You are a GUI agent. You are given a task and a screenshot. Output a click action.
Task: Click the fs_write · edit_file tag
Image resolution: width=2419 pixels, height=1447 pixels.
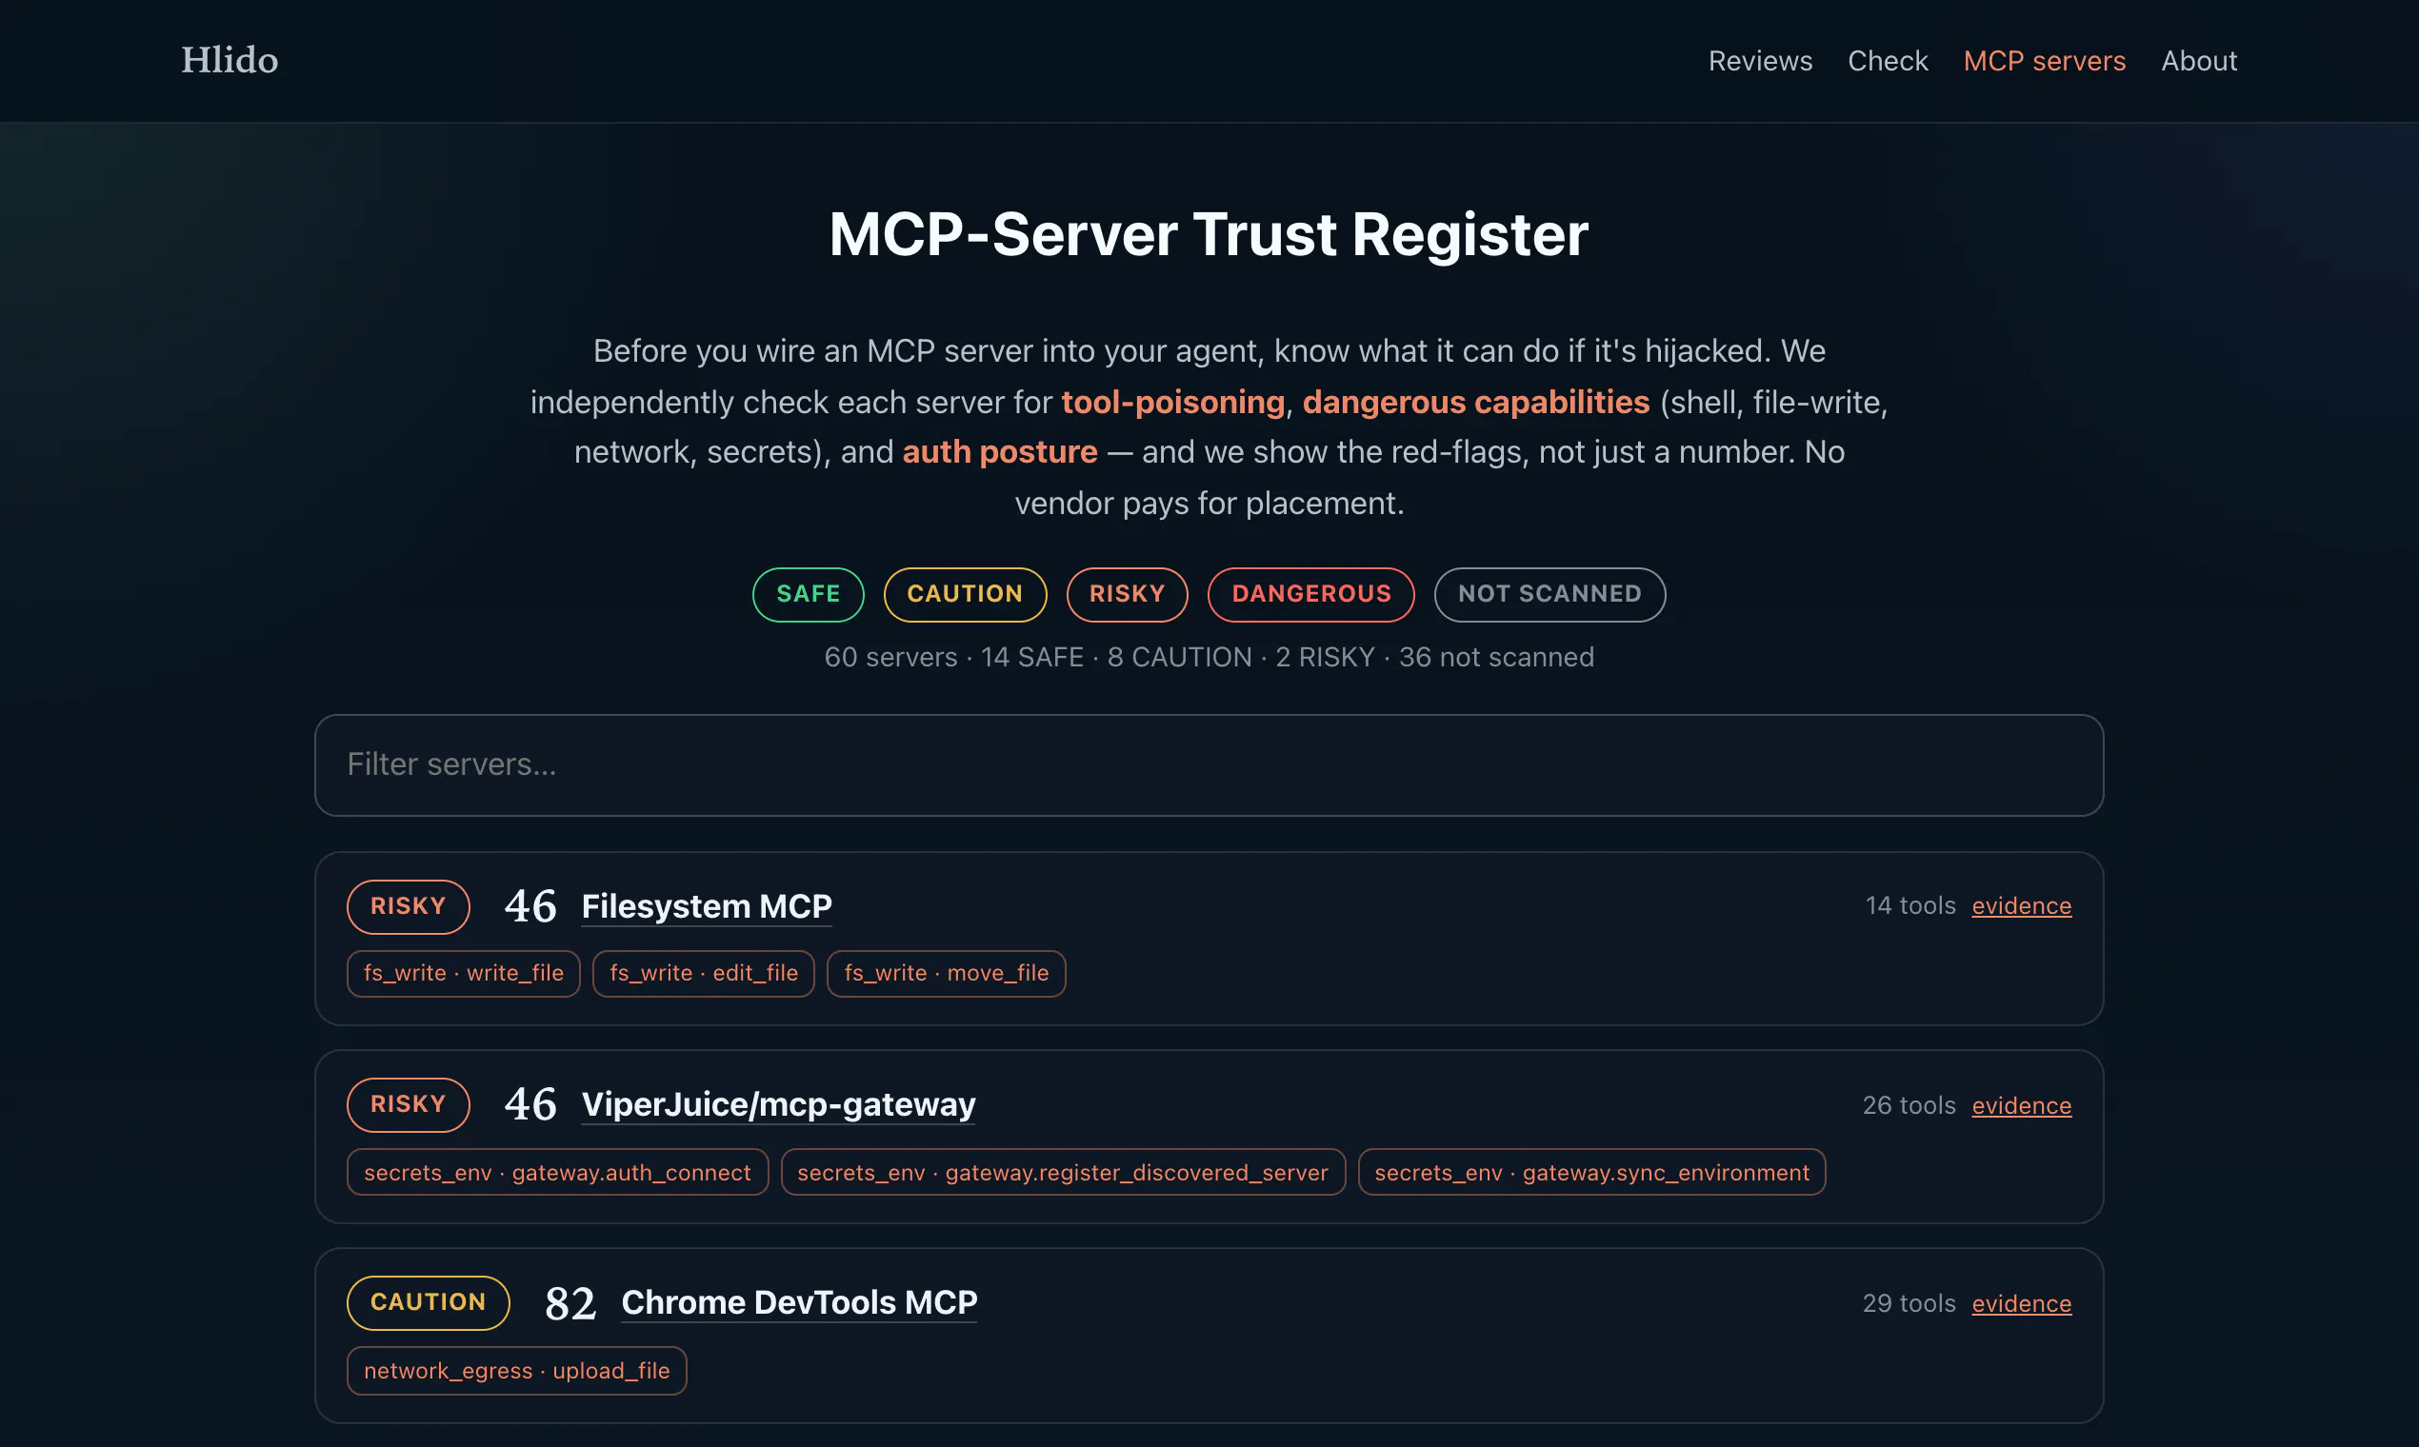tap(703, 973)
